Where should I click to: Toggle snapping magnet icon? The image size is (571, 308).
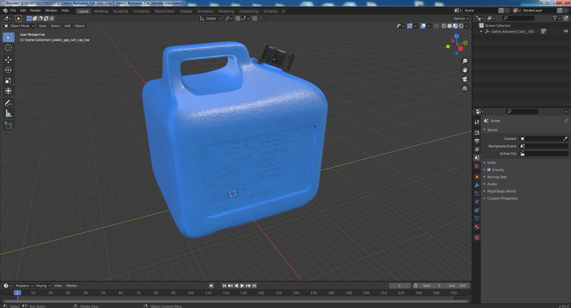pyautogui.click(x=238, y=18)
